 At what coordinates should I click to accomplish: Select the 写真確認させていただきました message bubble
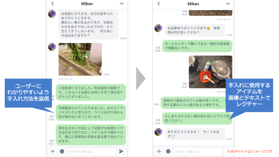pyautogui.click(x=91, y=112)
